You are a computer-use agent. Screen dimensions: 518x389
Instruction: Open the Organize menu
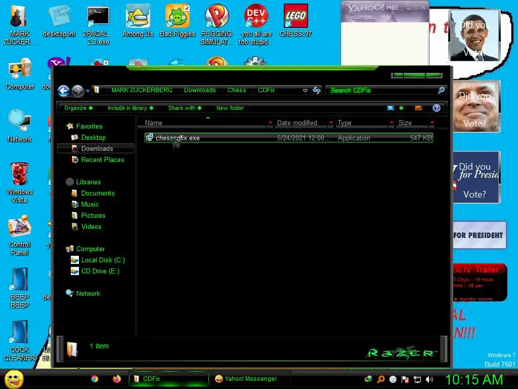[x=78, y=108]
